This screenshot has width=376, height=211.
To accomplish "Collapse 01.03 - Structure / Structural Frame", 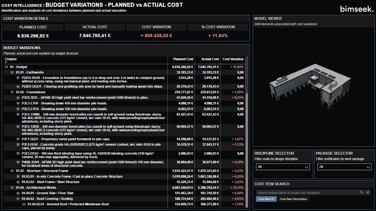I will pyautogui.click(x=12, y=171).
